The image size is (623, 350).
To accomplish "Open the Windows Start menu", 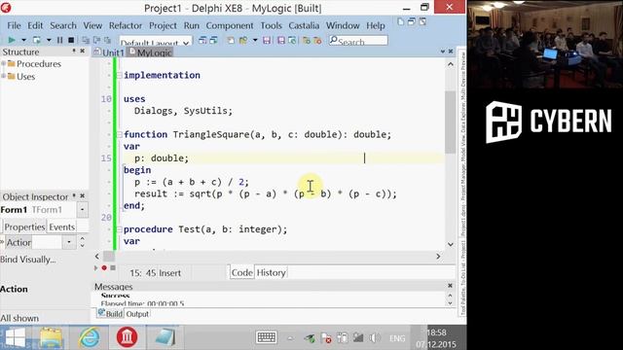I will tap(16, 337).
